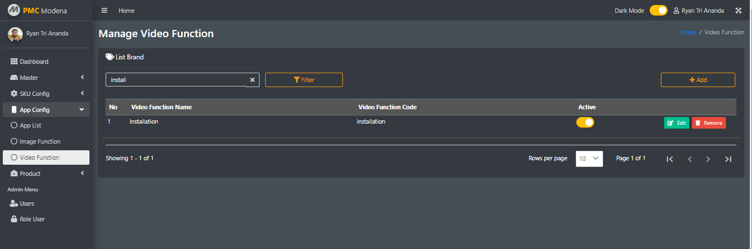Open Dashboard from the sidebar
The image size is (752, 249).
[x=33, y=62]
